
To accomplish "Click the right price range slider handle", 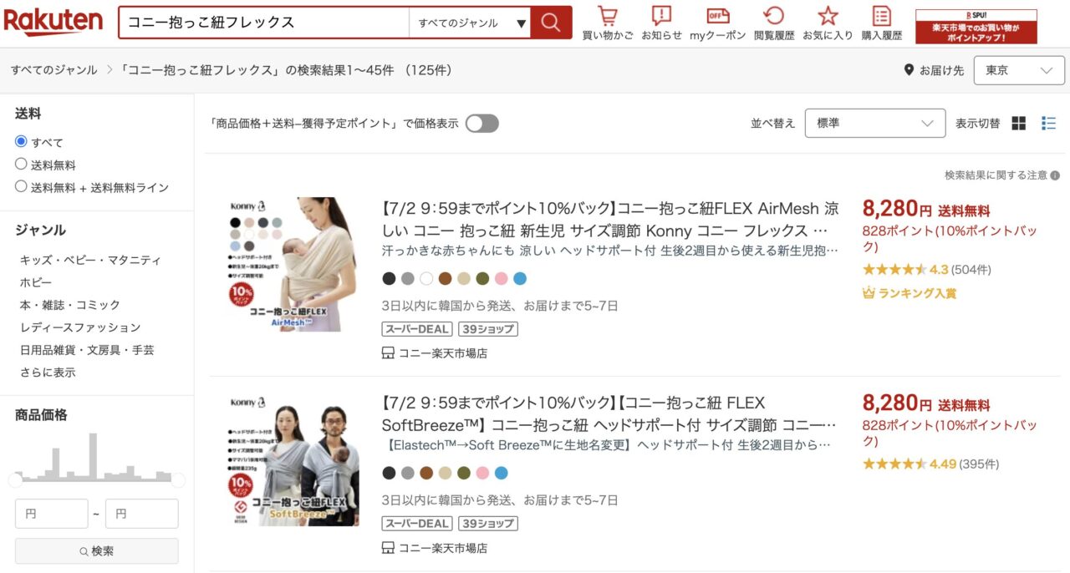I will click(177, 479).
